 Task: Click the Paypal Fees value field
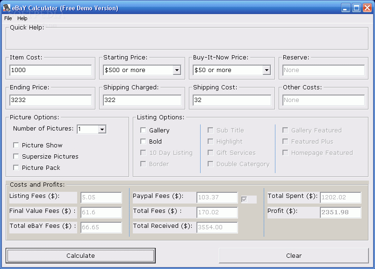(x=217, y=197)
